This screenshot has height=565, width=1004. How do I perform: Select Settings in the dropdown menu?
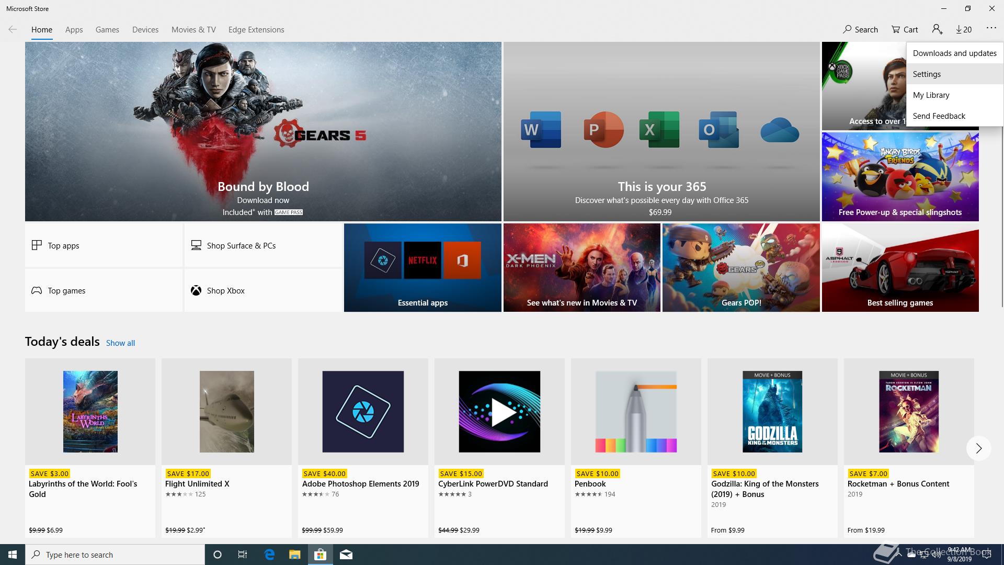click(955, 74)
